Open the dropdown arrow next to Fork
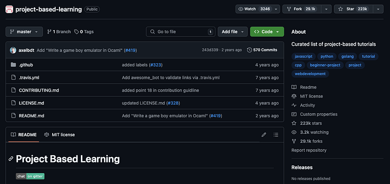Screen dimensions: 390x184 tap(326, 9)
